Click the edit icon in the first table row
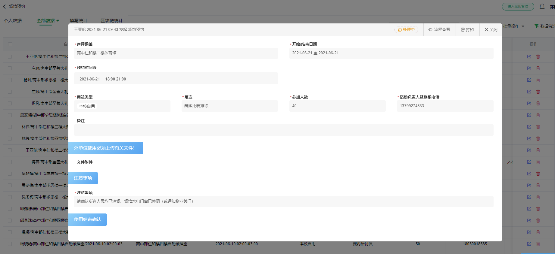Screen dimensions: 555x254 coord(529,56)
